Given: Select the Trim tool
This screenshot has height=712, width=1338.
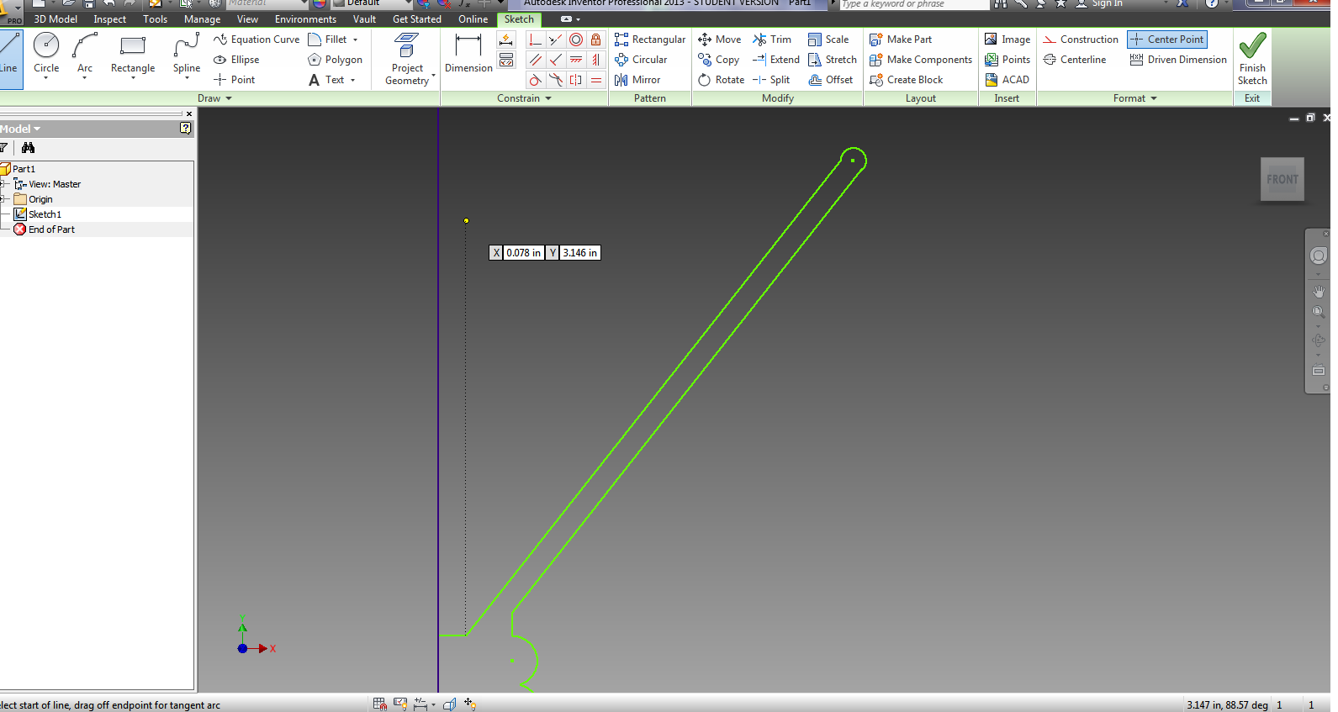Looking at the screenshot, I should (x=772, y=40).
